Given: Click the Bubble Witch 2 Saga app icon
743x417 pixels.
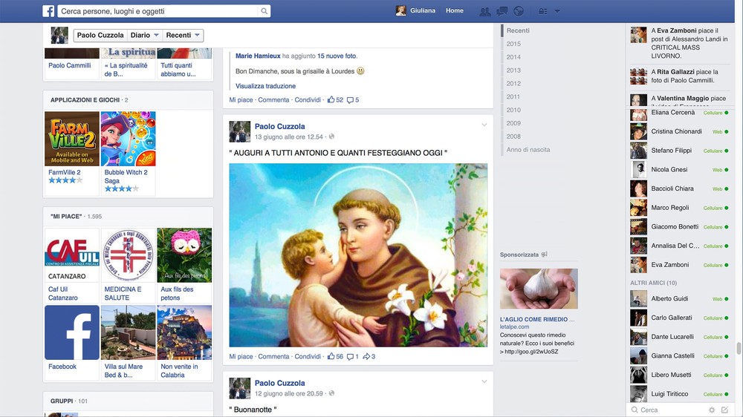Looking at the screenshot, I should [x=128, y=139].
